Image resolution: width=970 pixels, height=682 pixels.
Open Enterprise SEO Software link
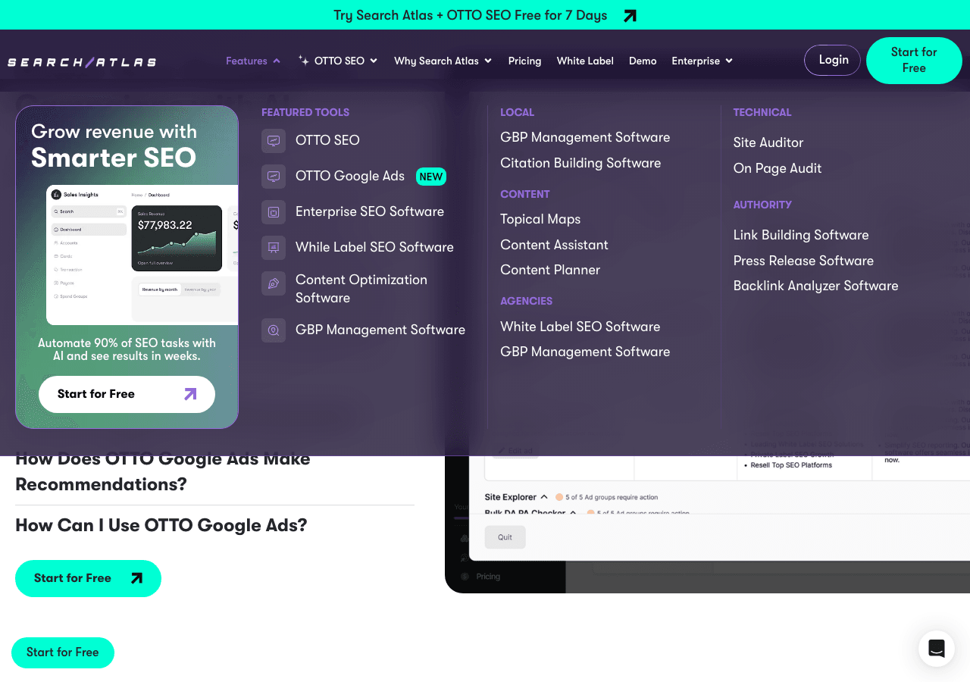coord(370,211)
